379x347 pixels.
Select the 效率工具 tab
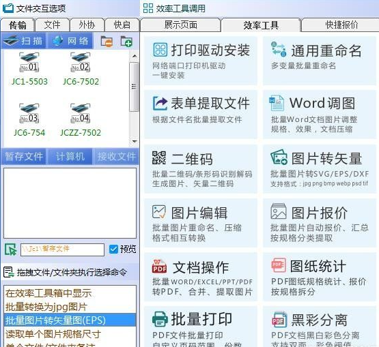pyautogui.click(x=261, y=25)
